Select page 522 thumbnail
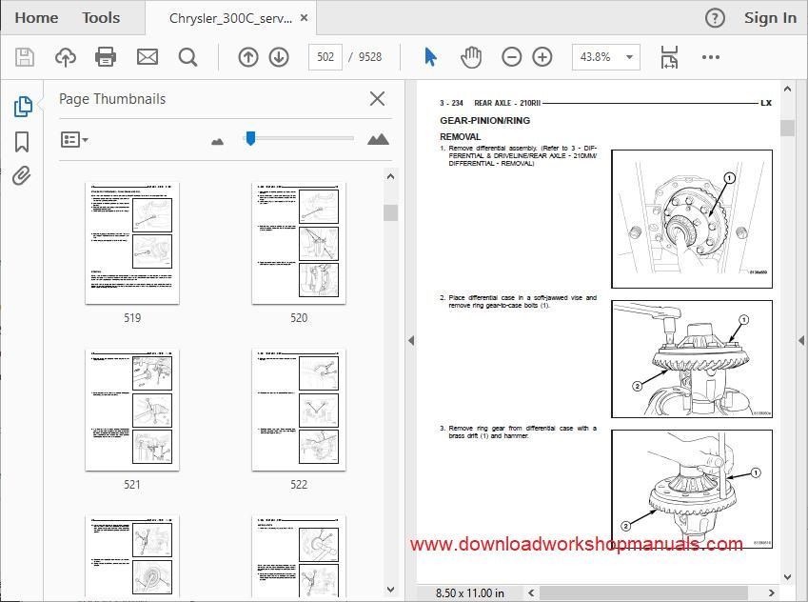Screen dimensions: 808x602 [x=299, y=411]
